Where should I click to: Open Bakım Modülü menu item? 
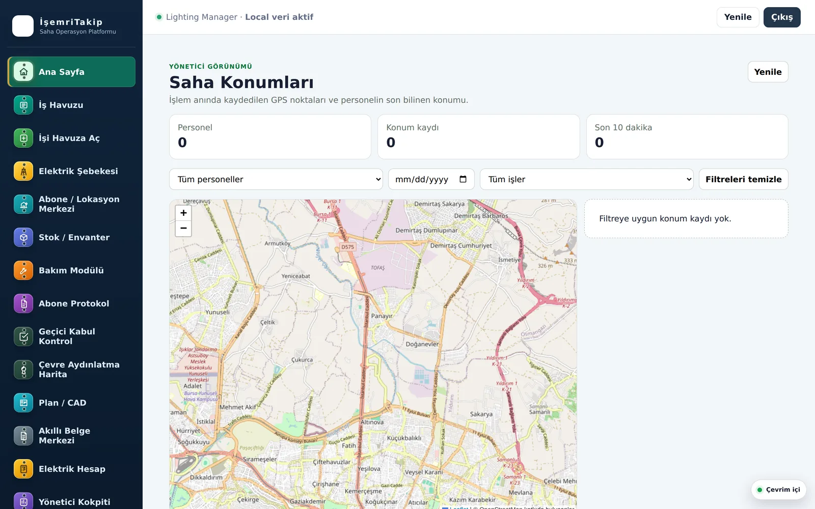click(71, 270)
